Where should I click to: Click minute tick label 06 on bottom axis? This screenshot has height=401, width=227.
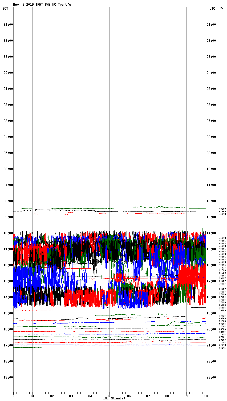[129, 396]
